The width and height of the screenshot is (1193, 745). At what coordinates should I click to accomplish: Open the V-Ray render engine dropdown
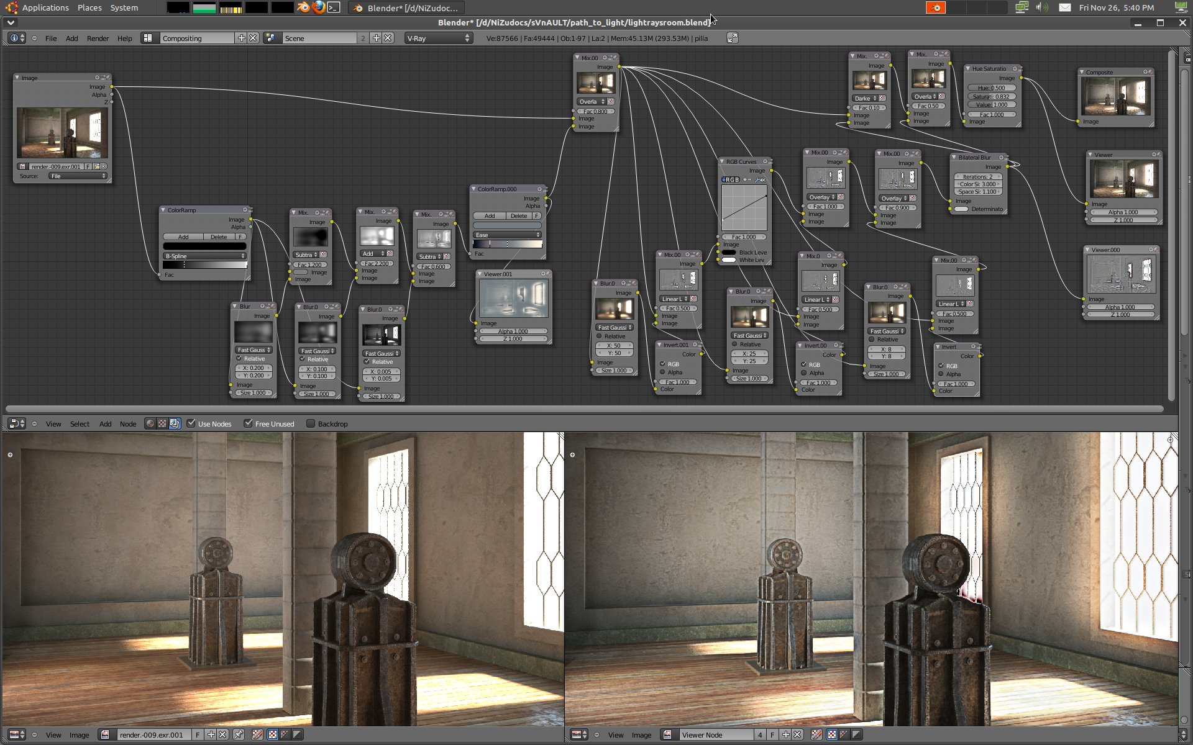click(x=438, y=38)
